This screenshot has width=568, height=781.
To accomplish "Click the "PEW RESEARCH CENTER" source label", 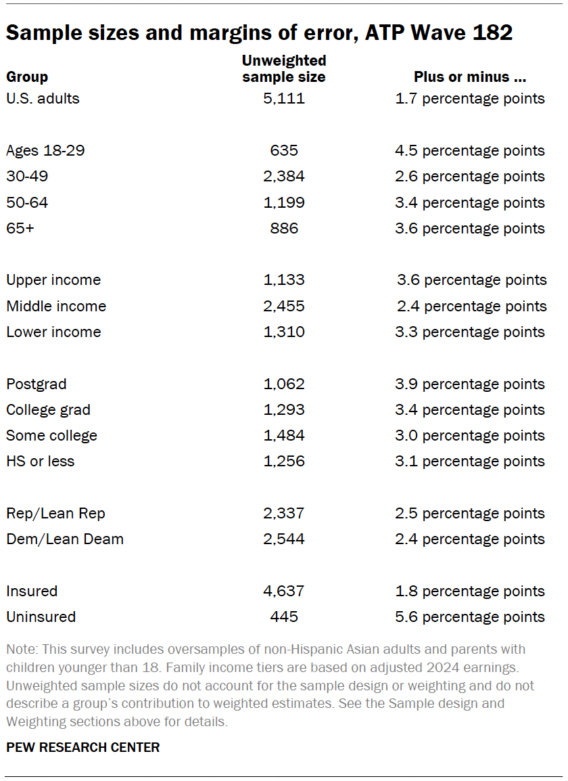I will point(83,748).
